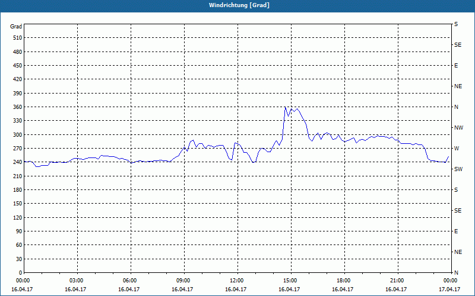The image size is (475, 296).
Task: Click the 00:00 time label above 17.04.17
Action: point(449,281)
